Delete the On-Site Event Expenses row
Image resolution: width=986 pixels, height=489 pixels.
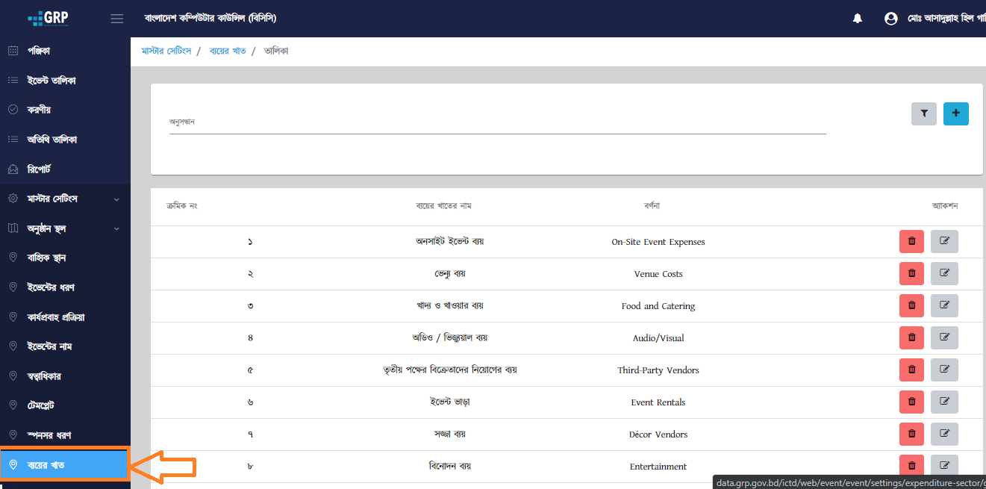pos(911,242)
